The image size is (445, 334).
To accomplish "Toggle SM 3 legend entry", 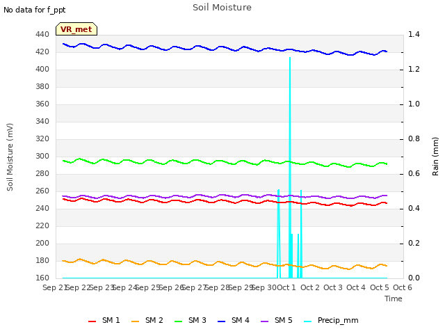I will pos(191,320).
